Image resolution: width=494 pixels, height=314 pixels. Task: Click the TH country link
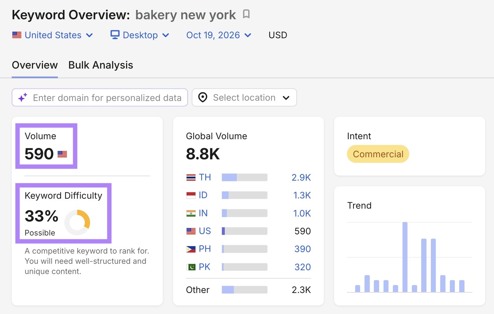(205, 177)
